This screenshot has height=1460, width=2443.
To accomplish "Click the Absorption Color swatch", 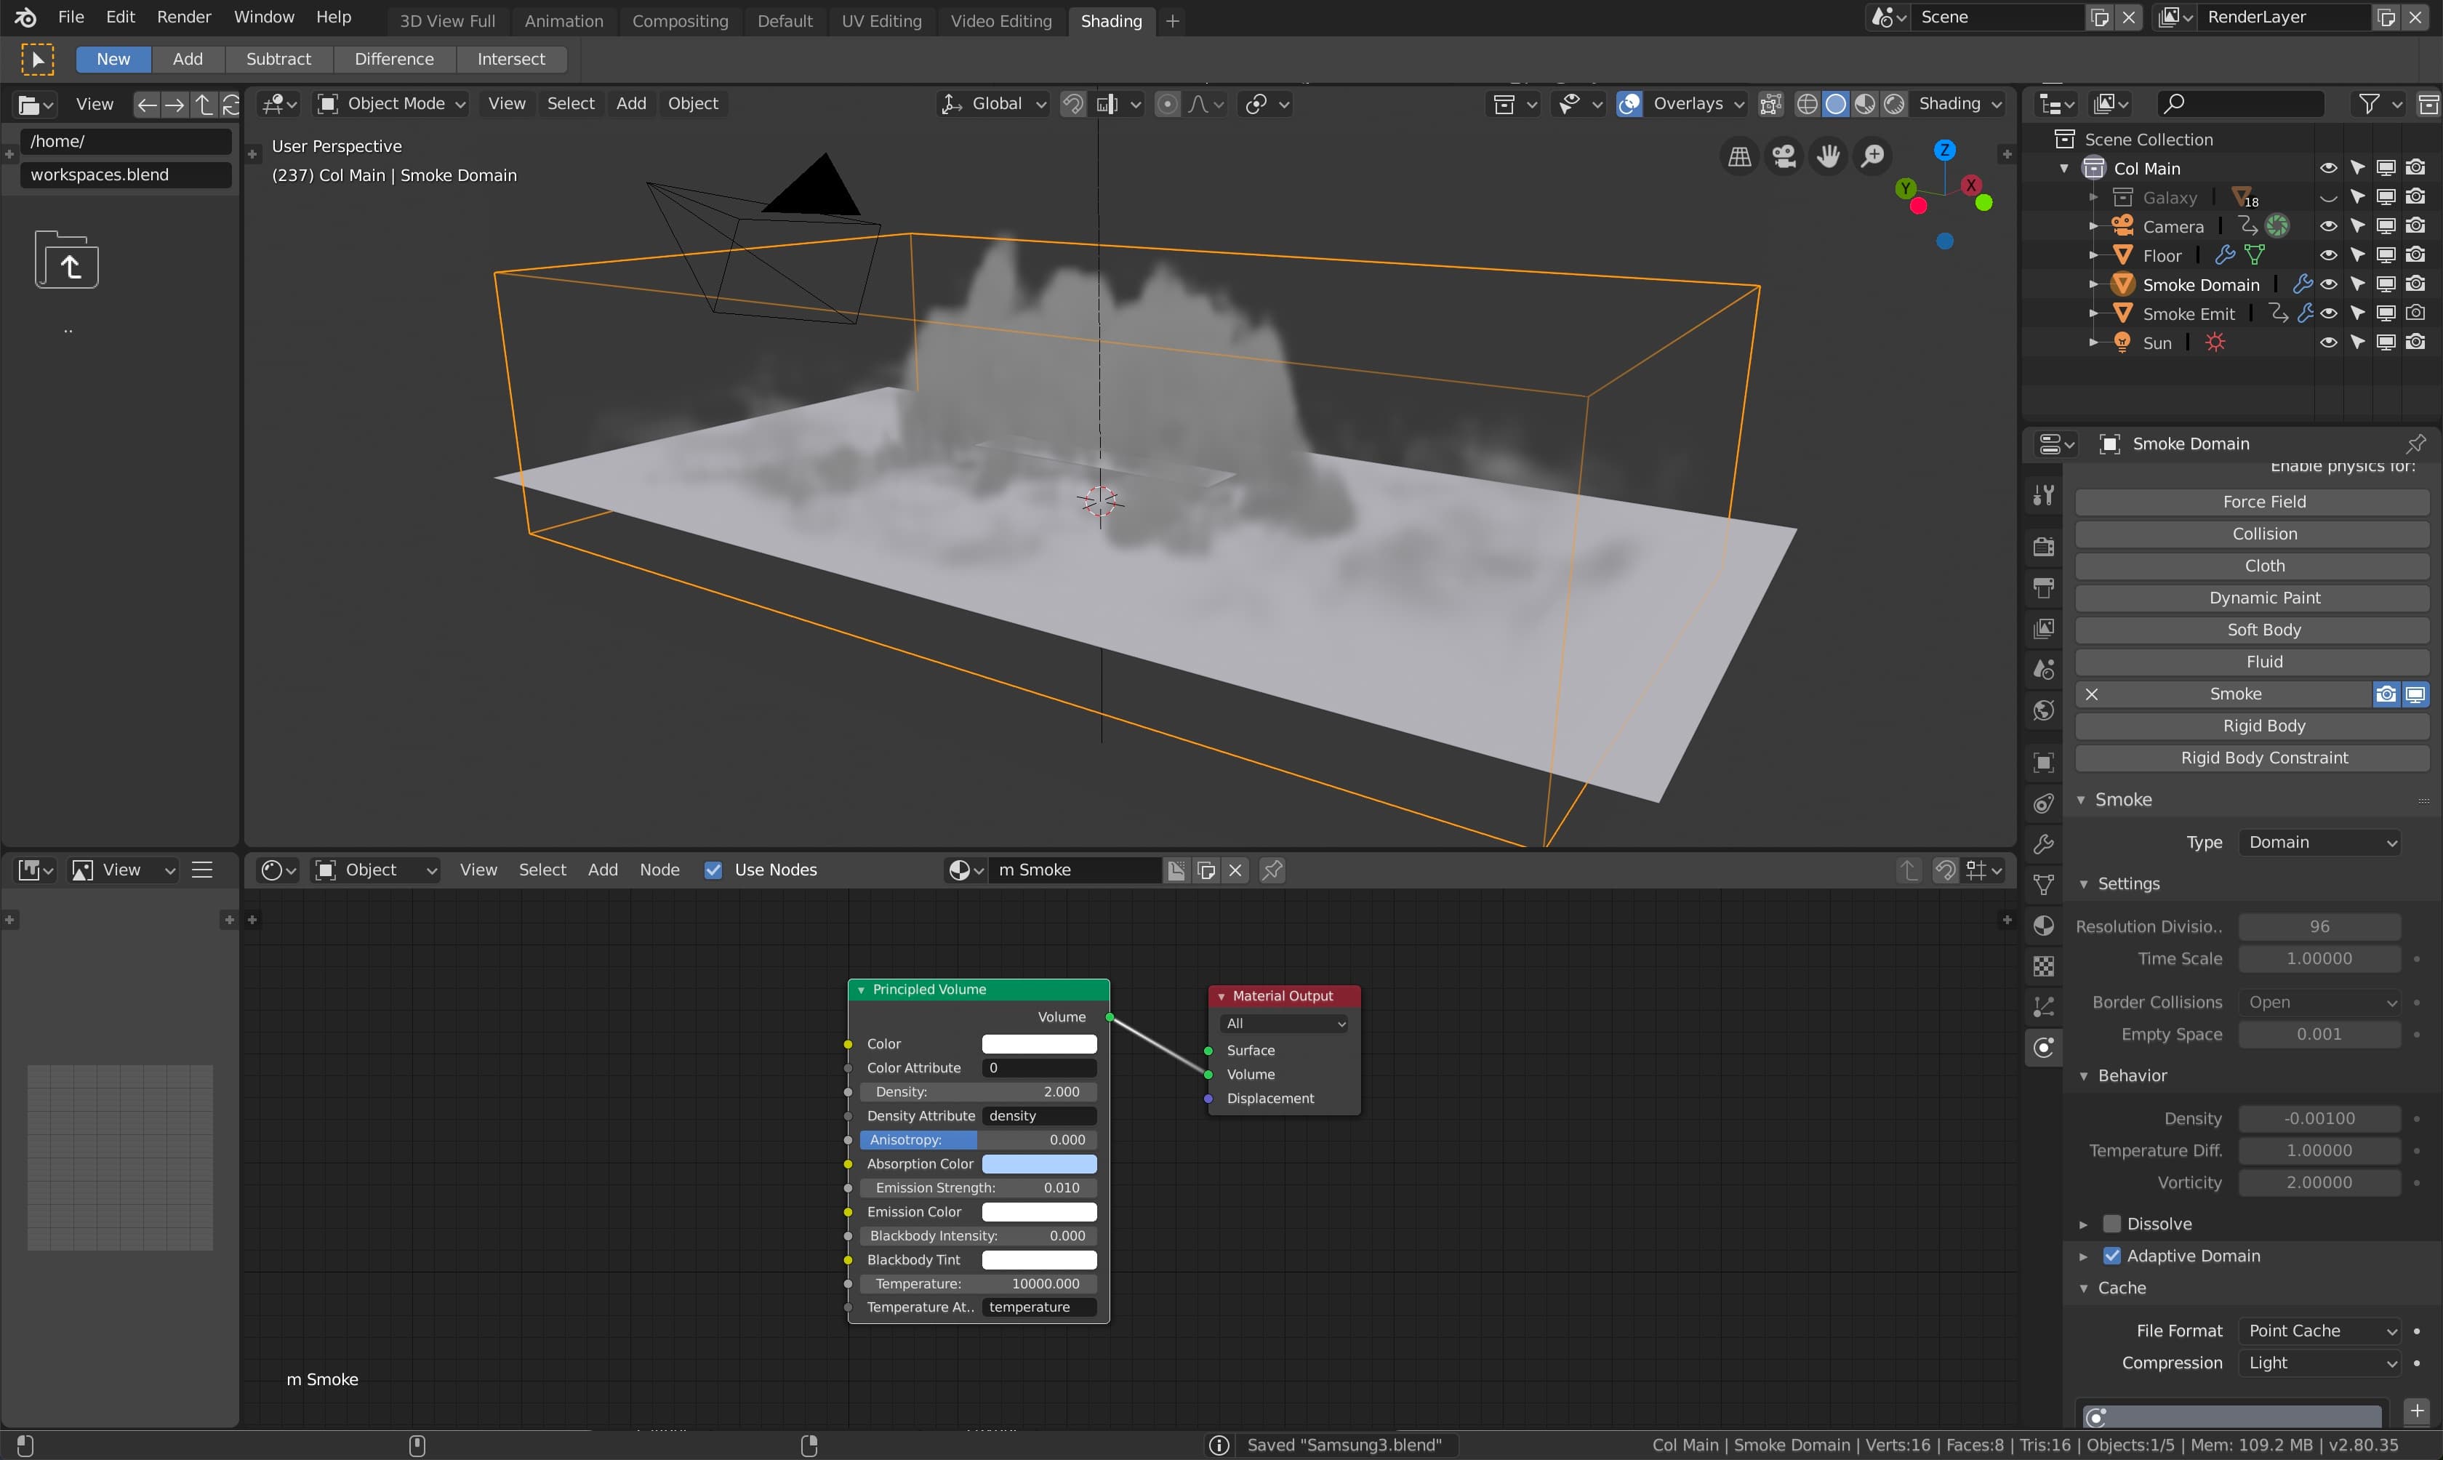I will pos(1038,1164).
